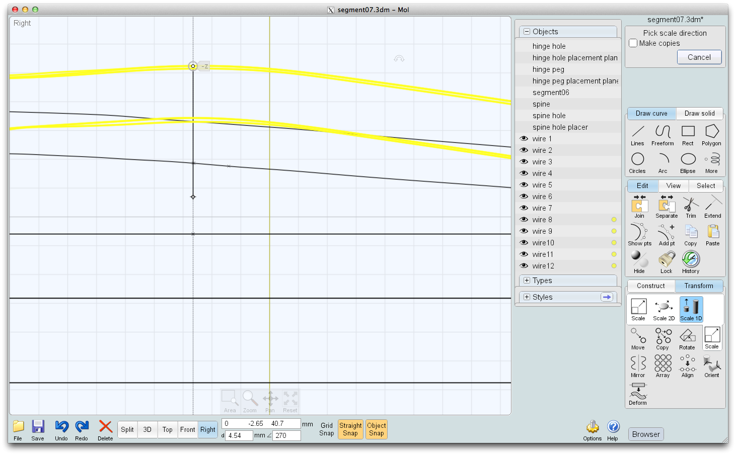Open the Options gear
Viewport: 736px width, 455px height.
[593, 430]
